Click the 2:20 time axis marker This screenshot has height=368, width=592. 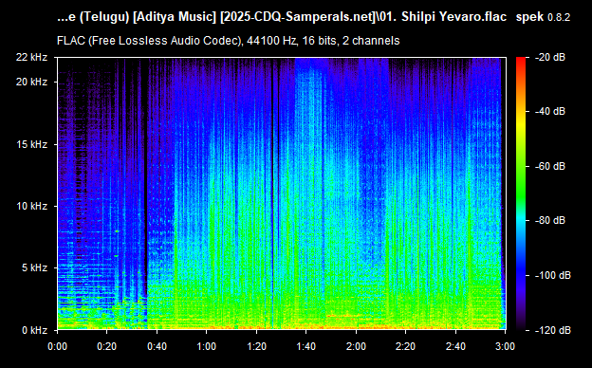pyautogui.click(x=405, y=346)
